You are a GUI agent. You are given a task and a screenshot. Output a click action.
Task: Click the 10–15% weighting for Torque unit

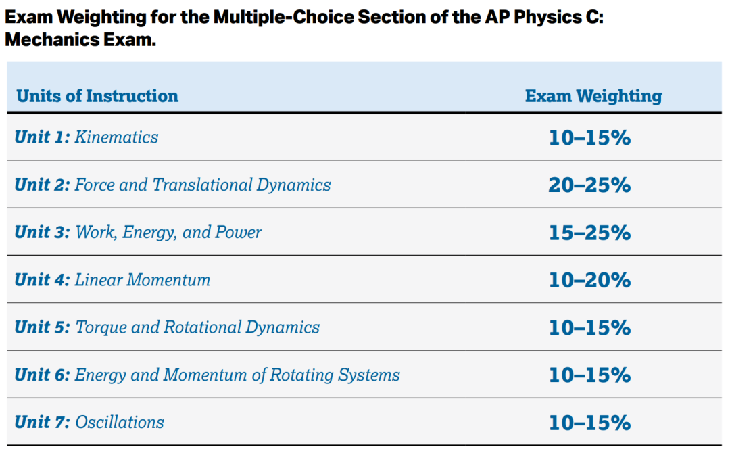click(x=590, y=328)
